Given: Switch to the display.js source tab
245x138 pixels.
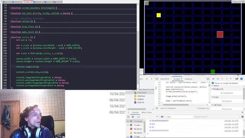Looking at the screenshot, I should tap(188, 79).
